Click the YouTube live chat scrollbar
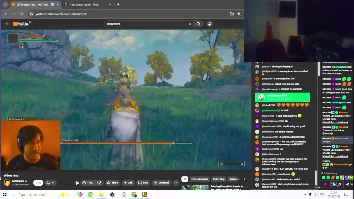The height and width of the screenshot is (199, 354). click(x=316, y=178)
